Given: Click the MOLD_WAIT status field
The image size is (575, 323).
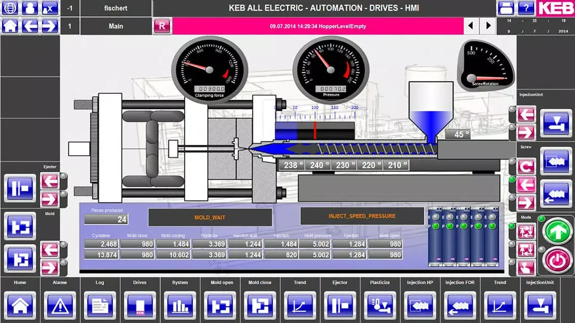Looking at the screenshot, I should click(x=210, y=217).
